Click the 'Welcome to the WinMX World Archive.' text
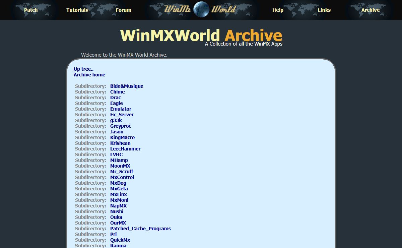 [124, 55]
